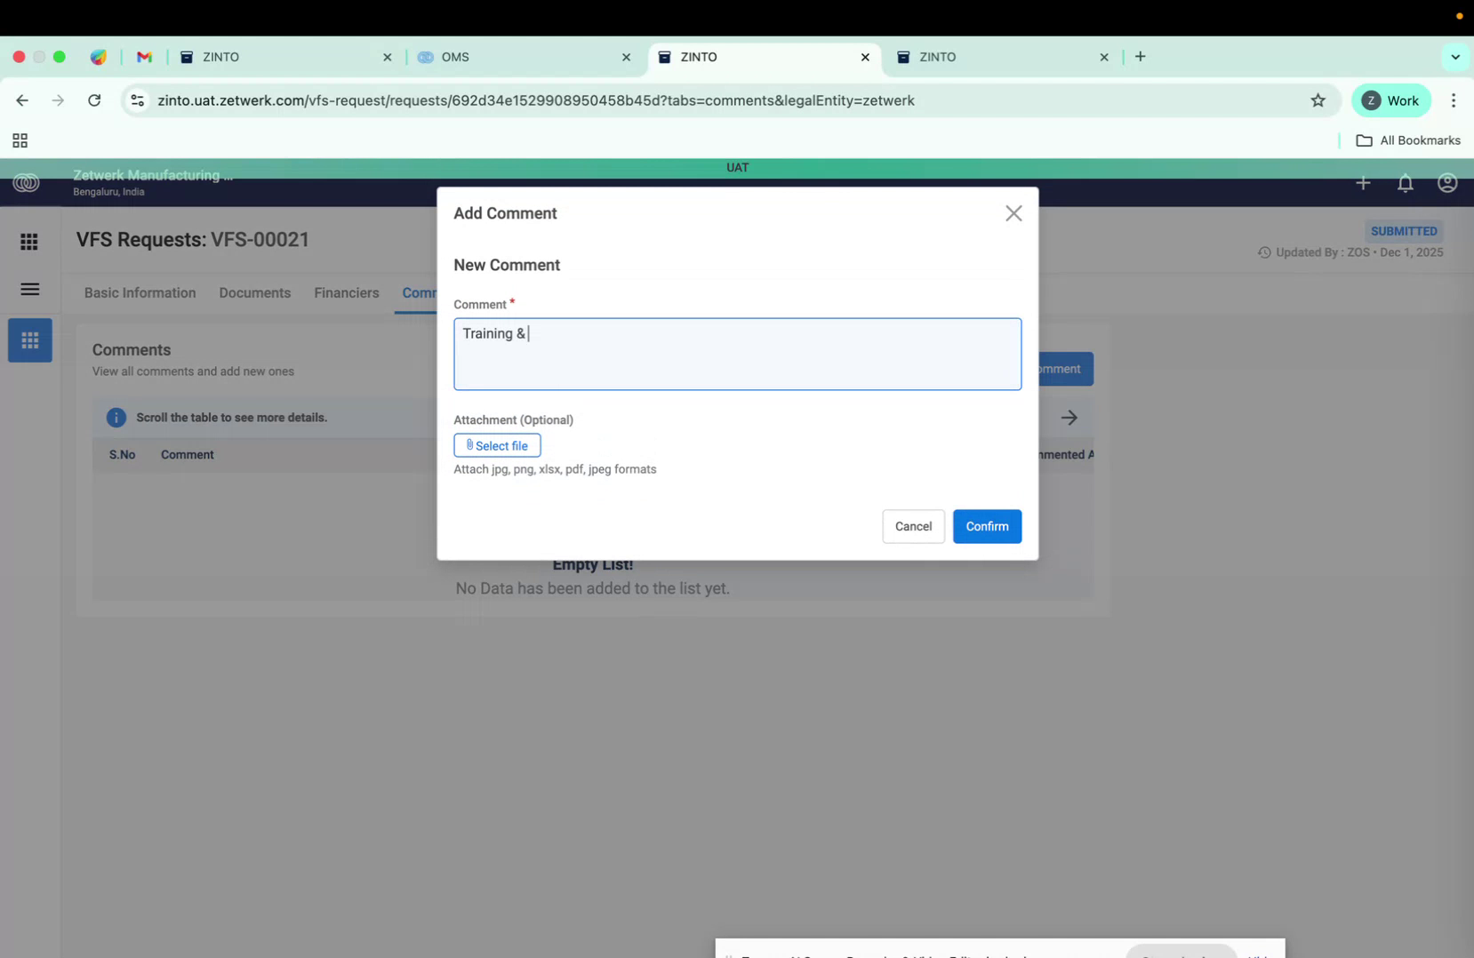1474x958 pixels.
Task: Open the user profile account icon
Action: pos(1446,182)
